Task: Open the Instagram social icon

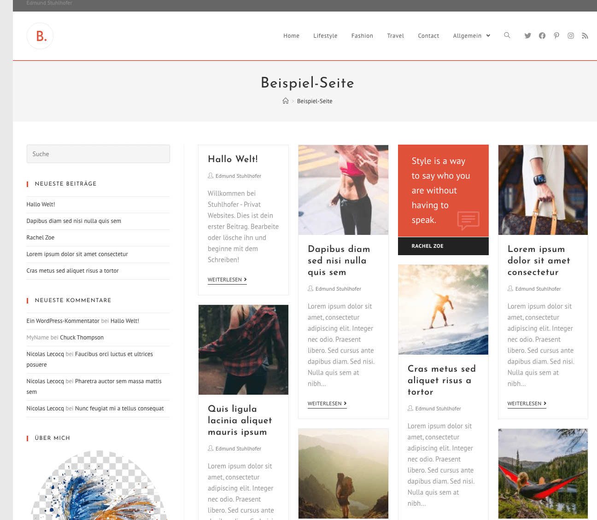Action: coord(571,36)
